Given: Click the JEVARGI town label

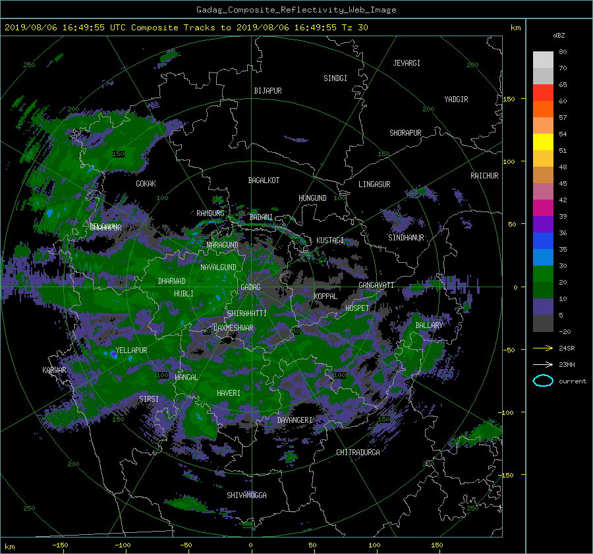Looking at the screenshot, I should (407, 63).
